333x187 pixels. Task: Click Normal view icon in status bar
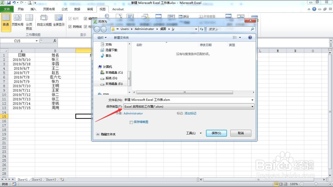pyautogui.click(x=276, y=184)
